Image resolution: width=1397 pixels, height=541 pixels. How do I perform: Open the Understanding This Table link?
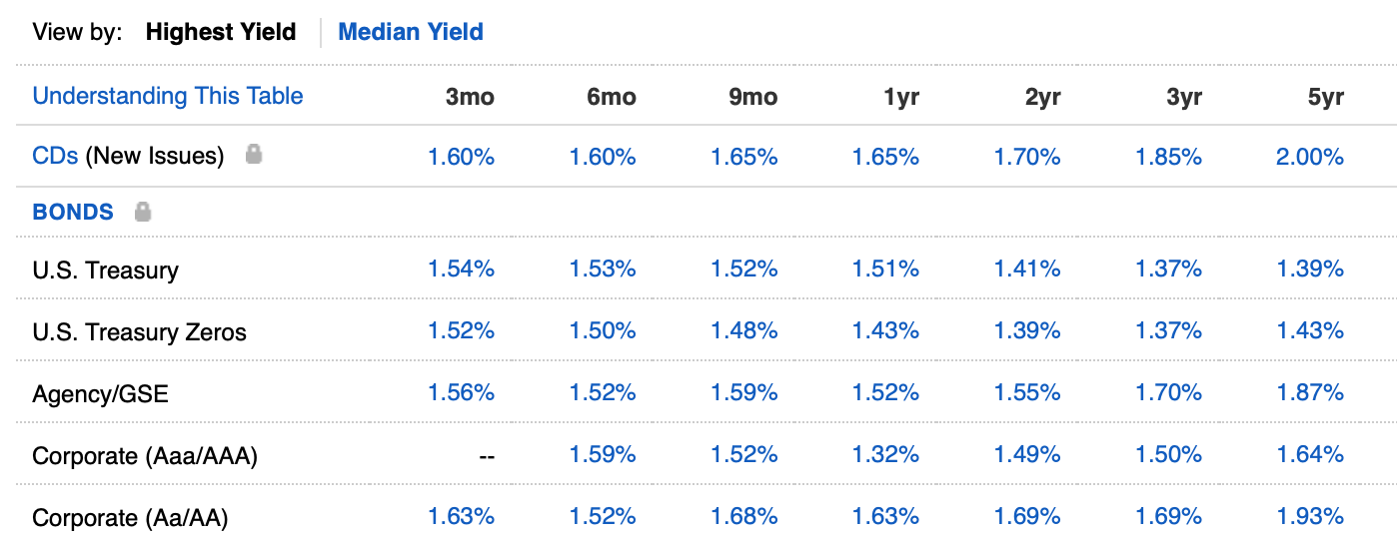[x=168, y=96]
